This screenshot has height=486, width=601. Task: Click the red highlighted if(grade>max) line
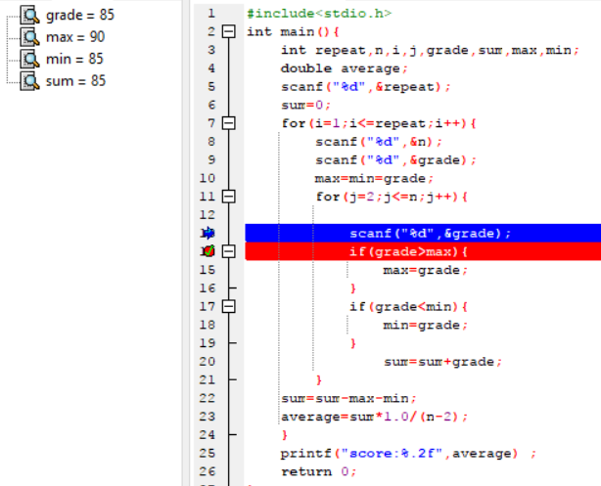[423, 251]
